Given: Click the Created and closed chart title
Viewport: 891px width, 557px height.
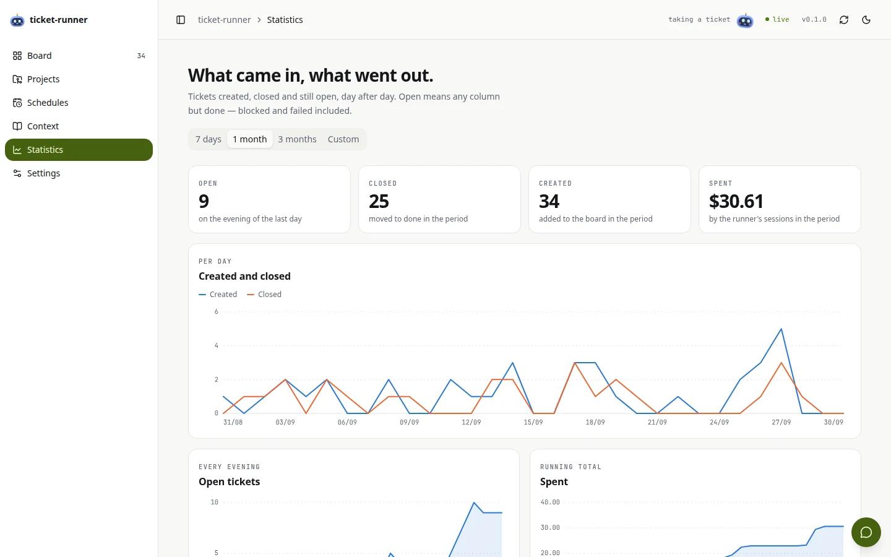Looking at the screenshot, I should coord(244,276).
